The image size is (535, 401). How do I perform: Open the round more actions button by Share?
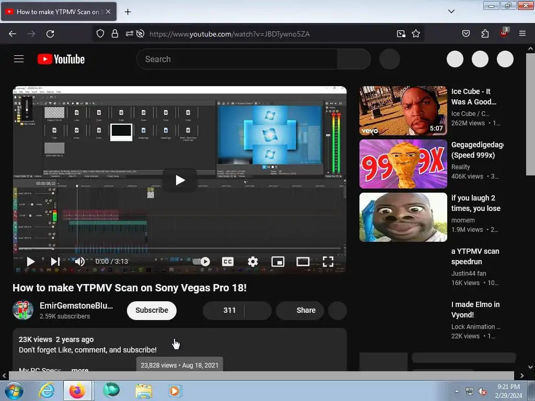click(x=338, y=310)
